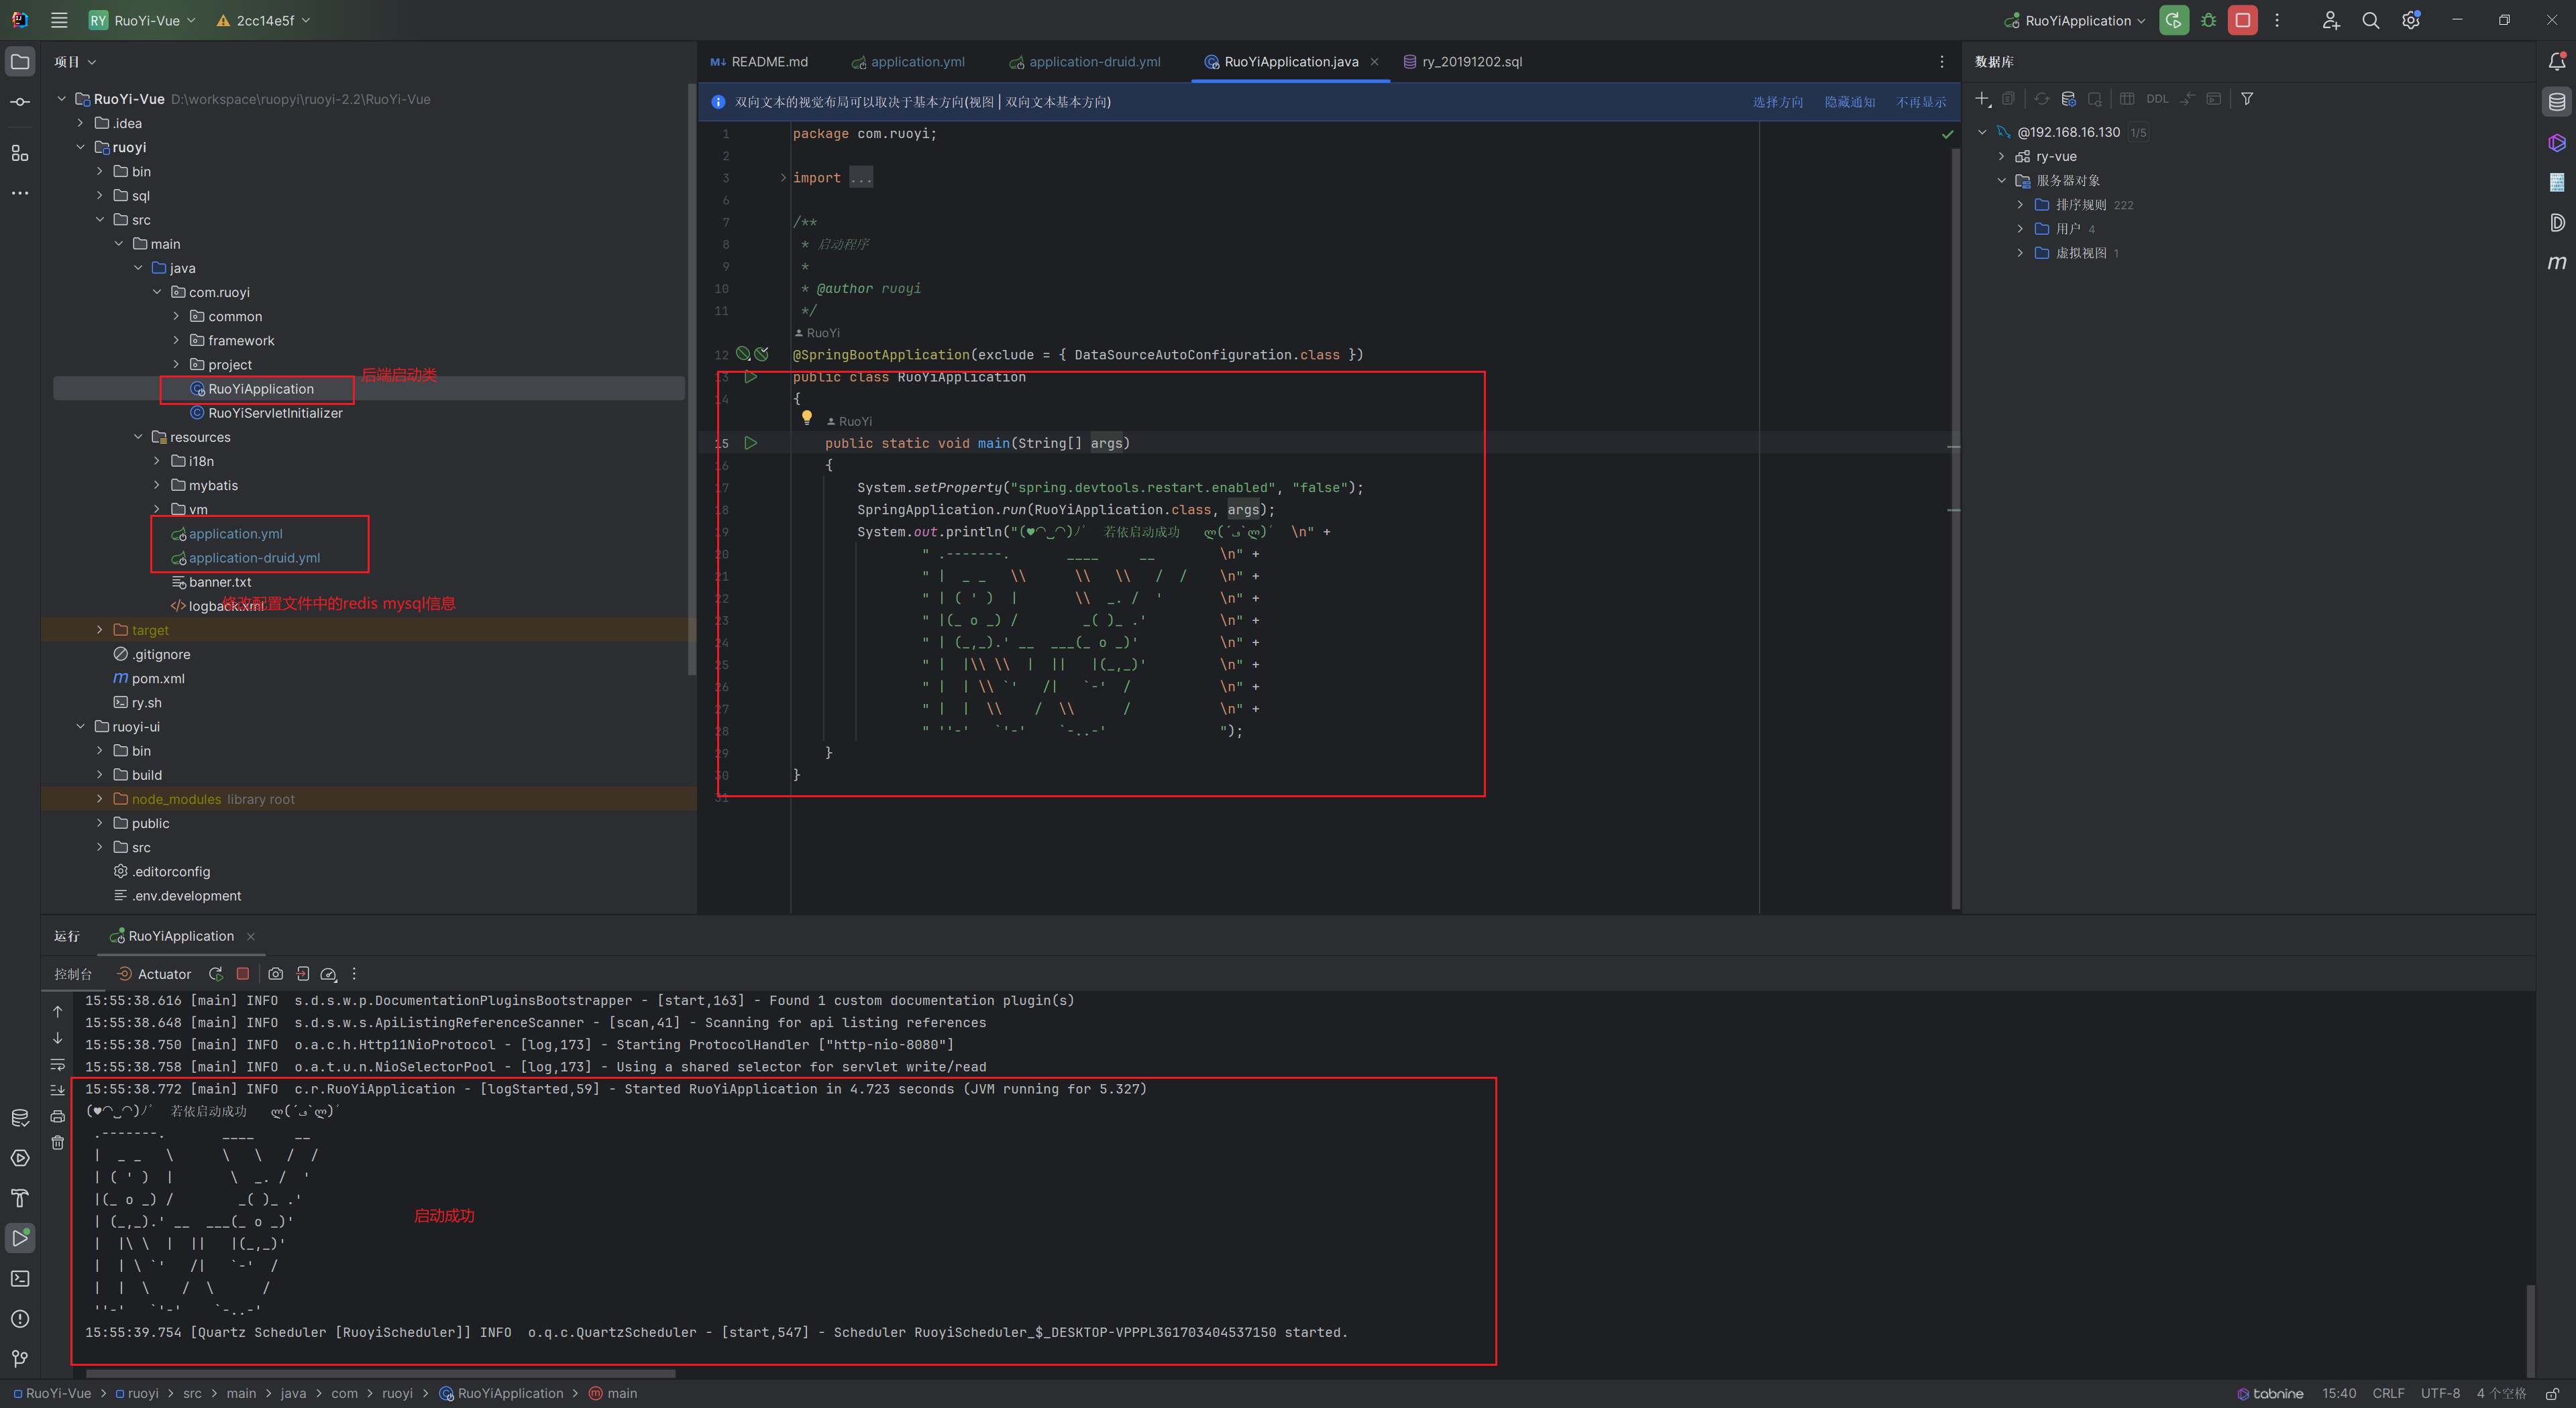Open the Terminal tool window icon

(20, 1278)
